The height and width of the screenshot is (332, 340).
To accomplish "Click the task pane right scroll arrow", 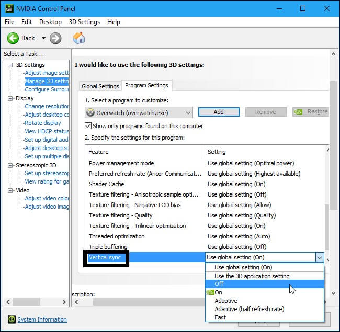I will coord(64,302).
